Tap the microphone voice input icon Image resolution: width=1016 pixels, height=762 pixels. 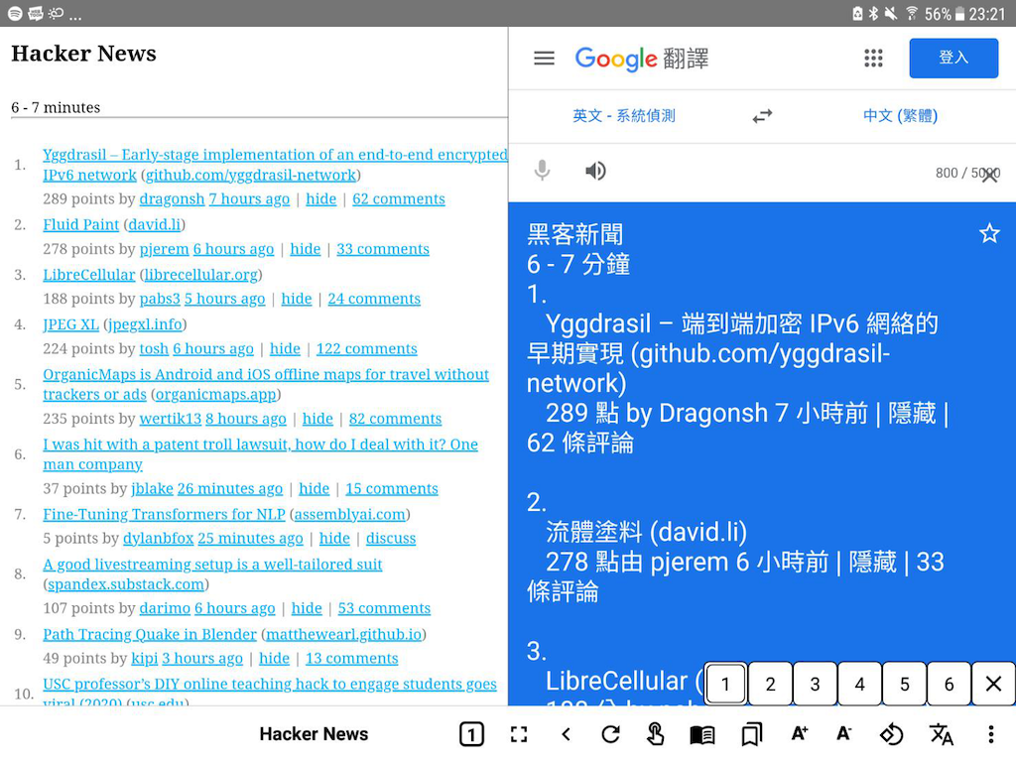(542, 171)
